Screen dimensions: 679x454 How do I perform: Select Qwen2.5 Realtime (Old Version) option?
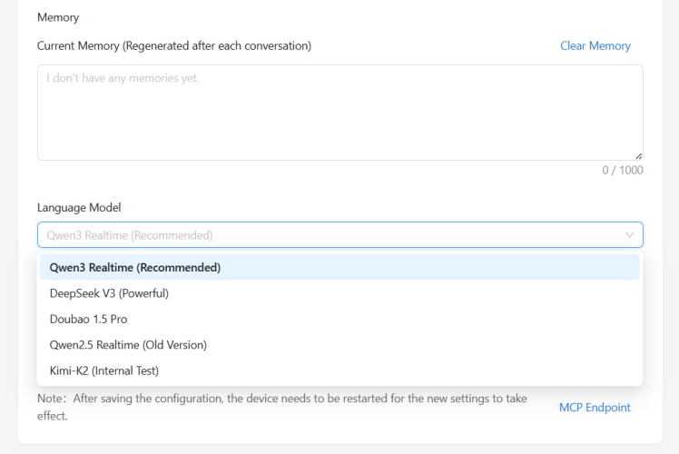(x=128, y=345)
